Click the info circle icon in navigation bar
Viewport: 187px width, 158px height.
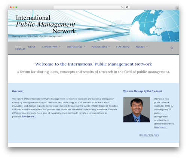tap(172, 48)
